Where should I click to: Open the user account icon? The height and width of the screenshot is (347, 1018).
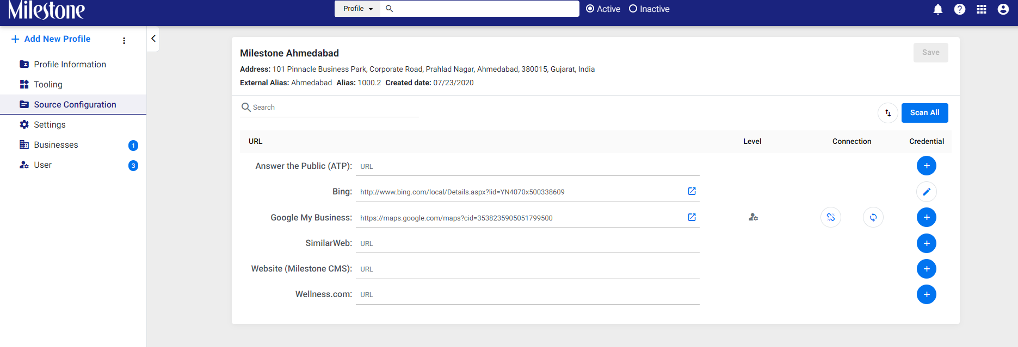1003,9
